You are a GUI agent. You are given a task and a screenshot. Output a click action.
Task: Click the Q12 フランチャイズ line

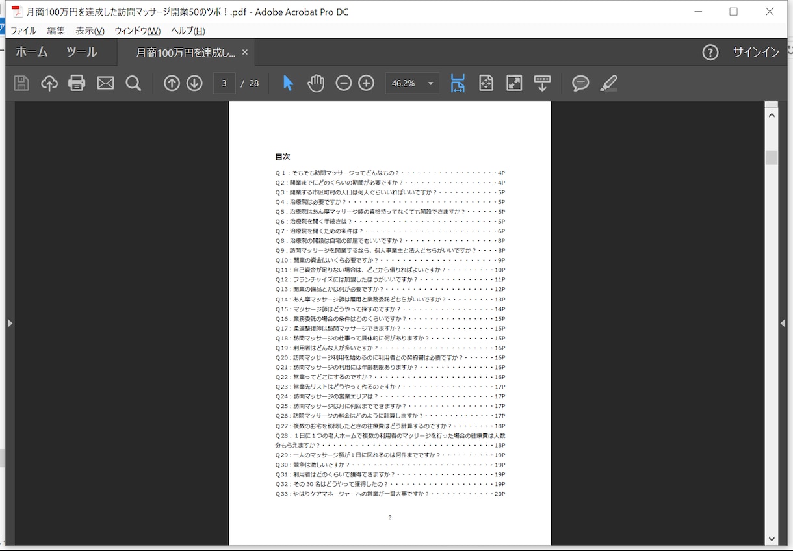pyautogui.click(x=390, y=279)
